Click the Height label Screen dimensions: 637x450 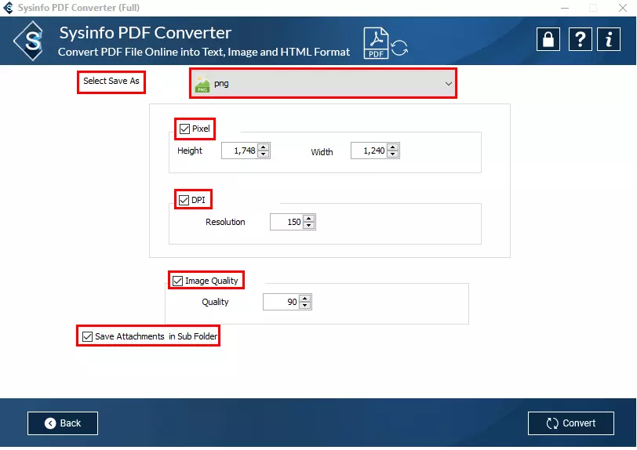(190, 151)
